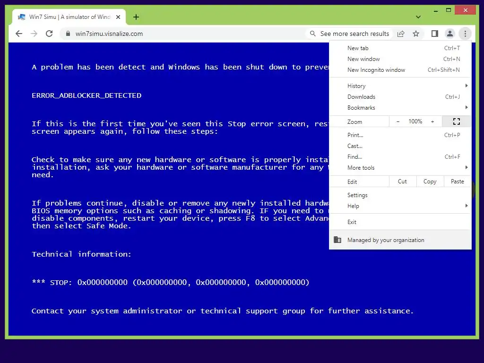Click the organization building icon
The height and width of the screenshot is (363, 484).
click(337, 240)
